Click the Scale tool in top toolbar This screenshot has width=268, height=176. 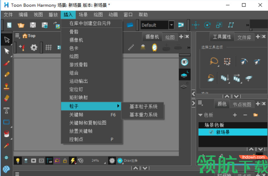pos(219,25)
